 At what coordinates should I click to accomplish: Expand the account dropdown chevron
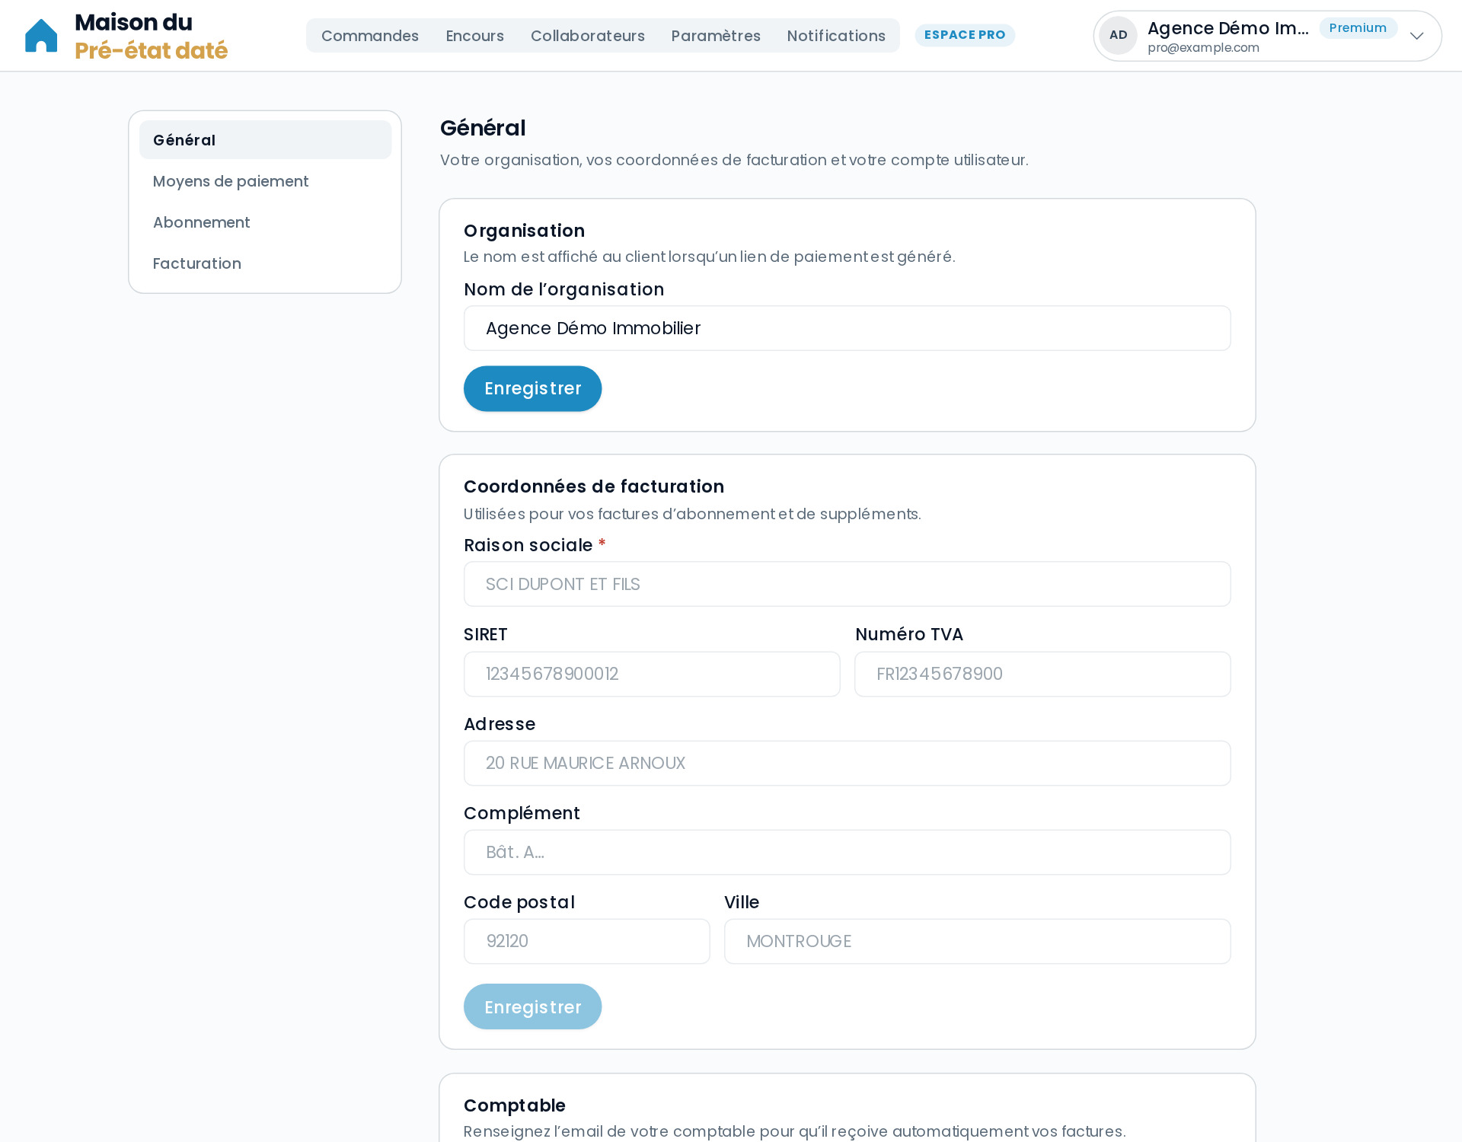pyautogui.click(x=1416, y=36)
